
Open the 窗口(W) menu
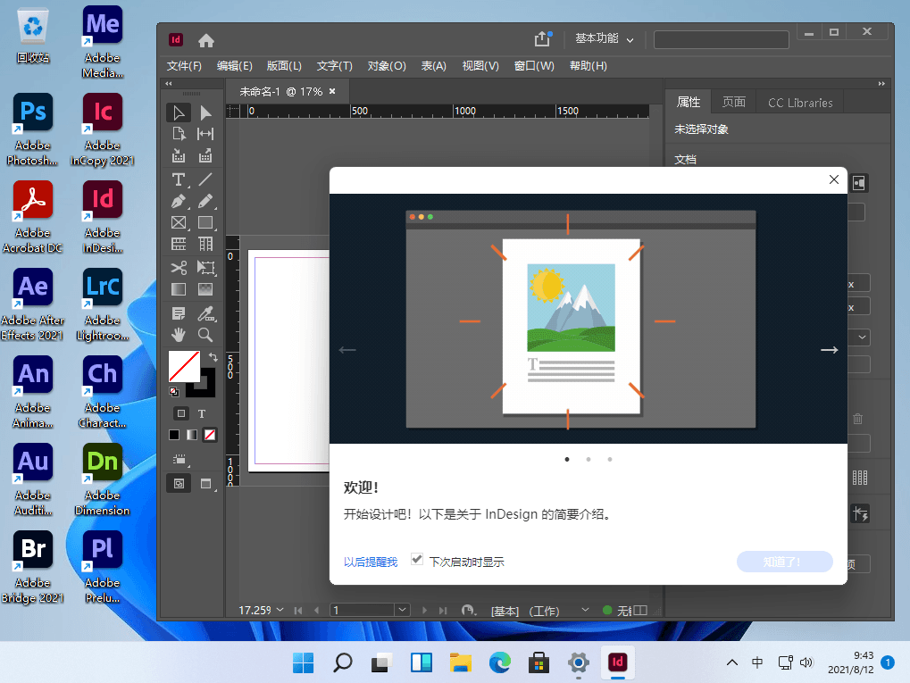tap(534, 65)
